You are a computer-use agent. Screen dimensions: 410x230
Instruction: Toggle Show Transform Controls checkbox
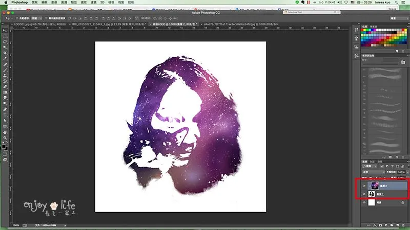(46, 18)
